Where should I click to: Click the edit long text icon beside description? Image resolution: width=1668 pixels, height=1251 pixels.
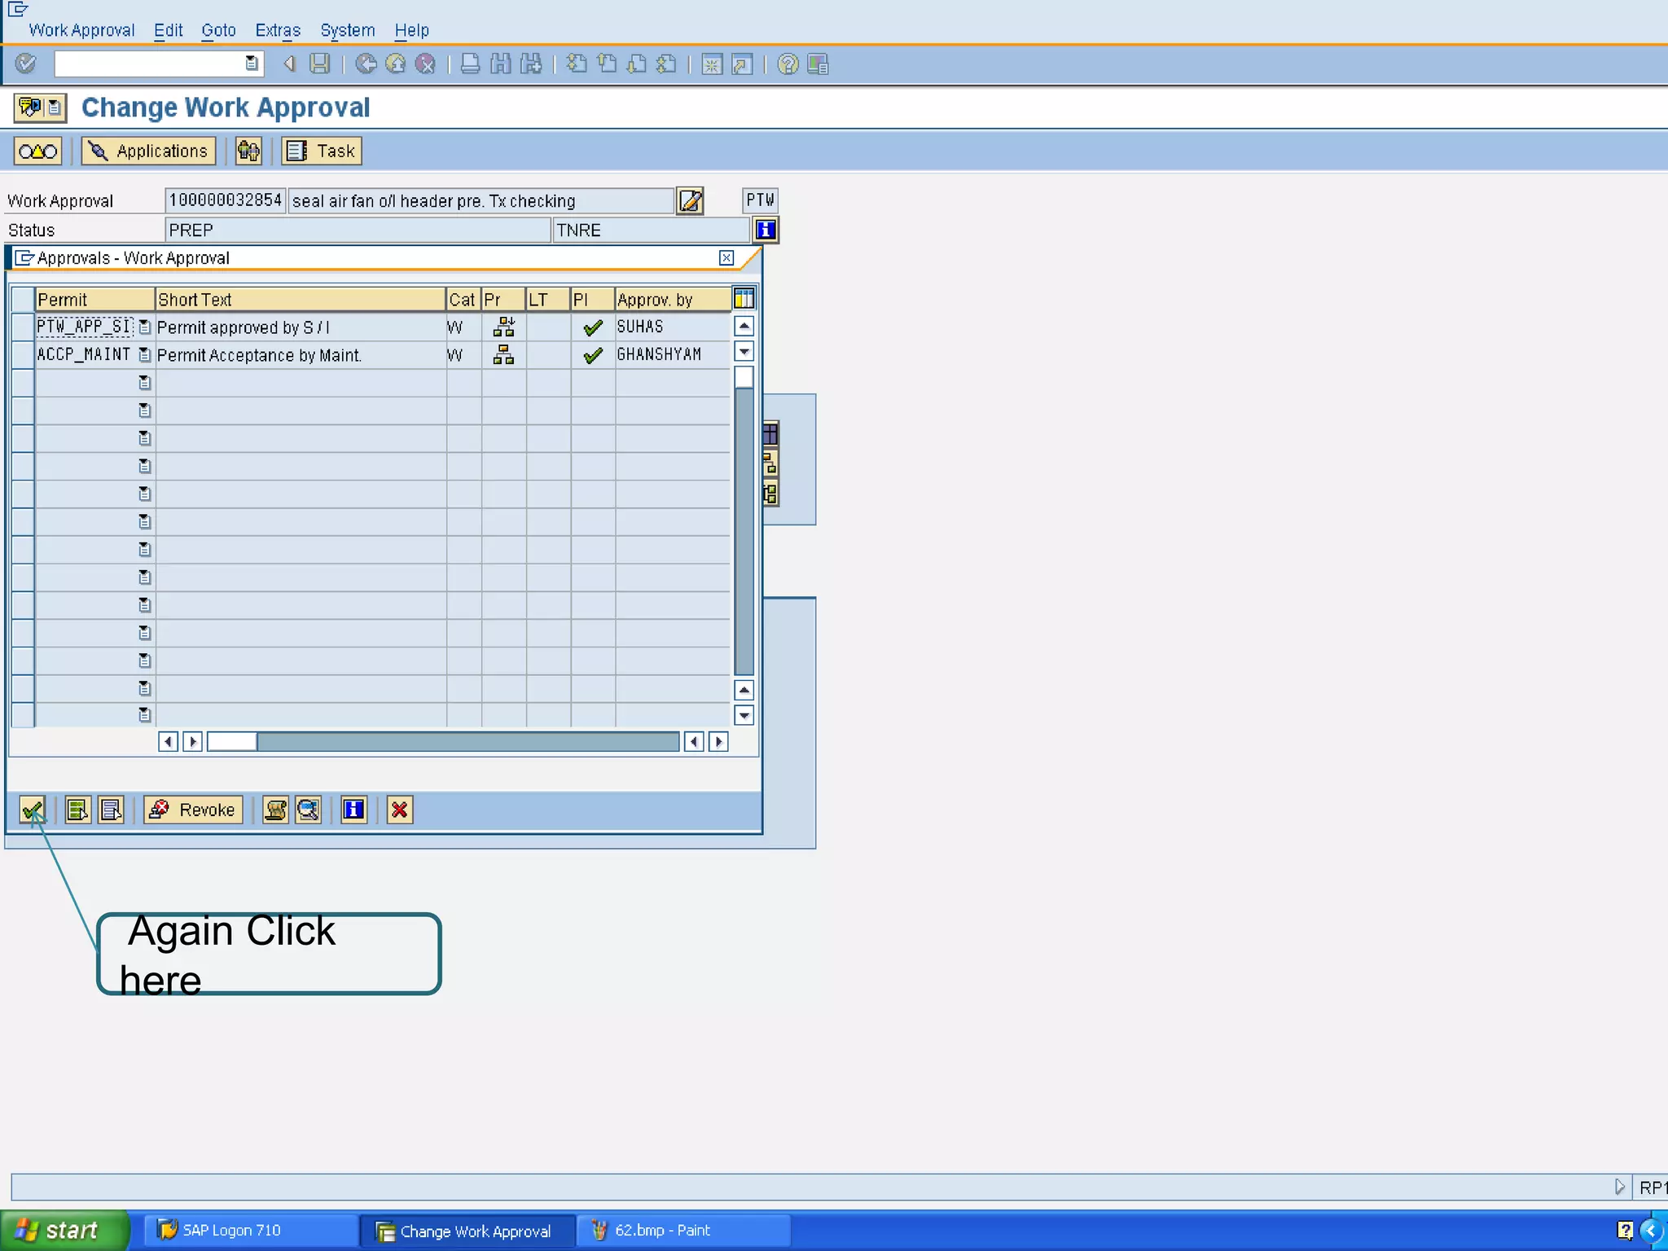coord(690,200)
